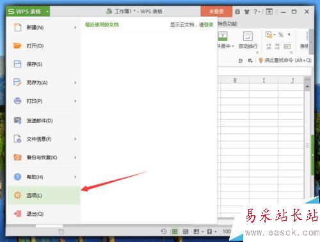The image size is (320, 242).
Task: Select the 选项(L) menu entry
Action: (x=44, y=195)
